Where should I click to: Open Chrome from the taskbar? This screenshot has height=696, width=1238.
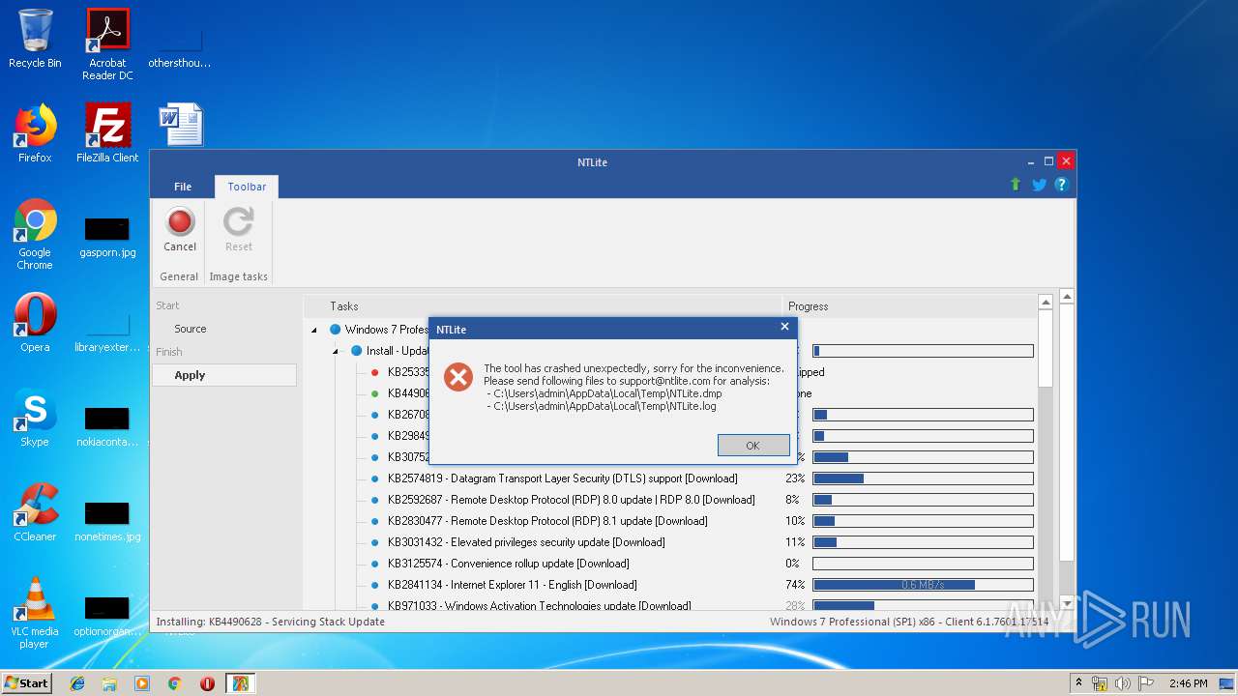click(174, 683)
